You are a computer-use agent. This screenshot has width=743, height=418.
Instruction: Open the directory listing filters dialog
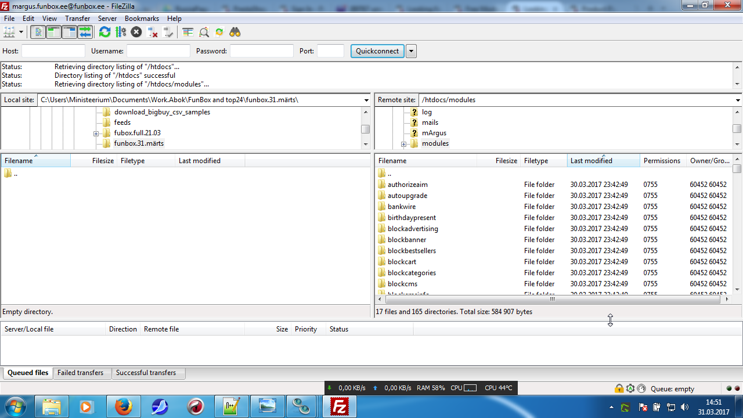click(187, 32)
